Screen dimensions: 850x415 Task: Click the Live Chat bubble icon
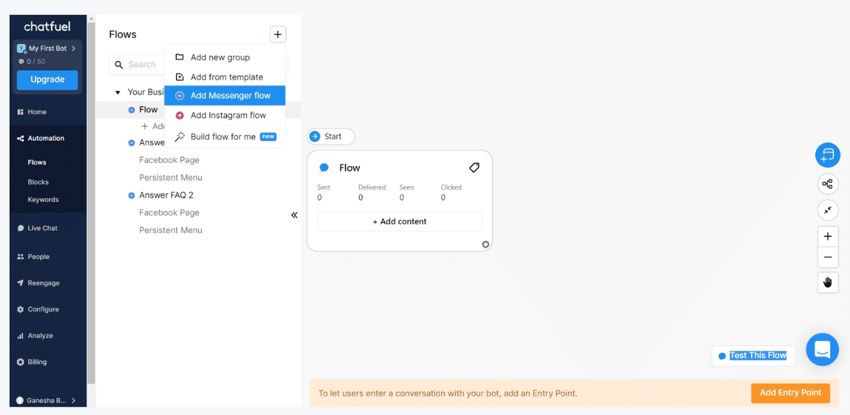(x=20, y=229)
